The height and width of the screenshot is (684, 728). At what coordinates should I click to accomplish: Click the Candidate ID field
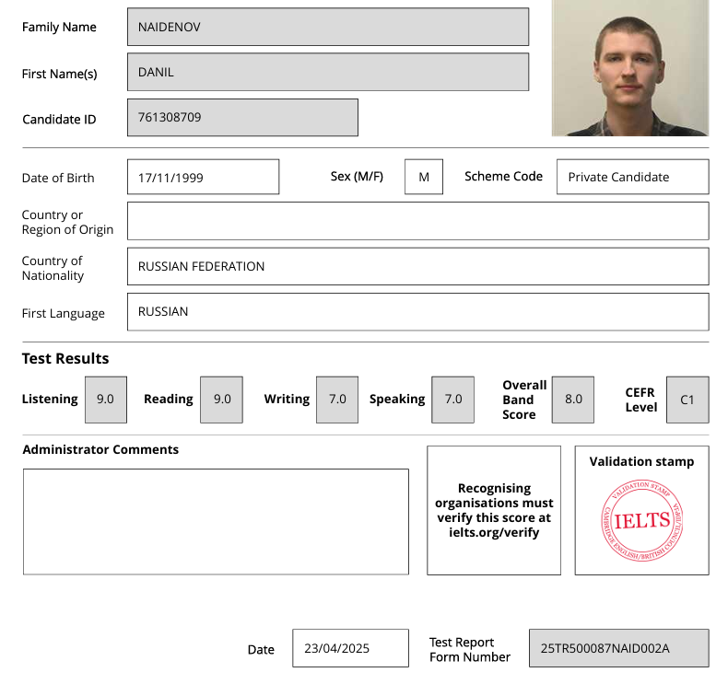point(242,118)
